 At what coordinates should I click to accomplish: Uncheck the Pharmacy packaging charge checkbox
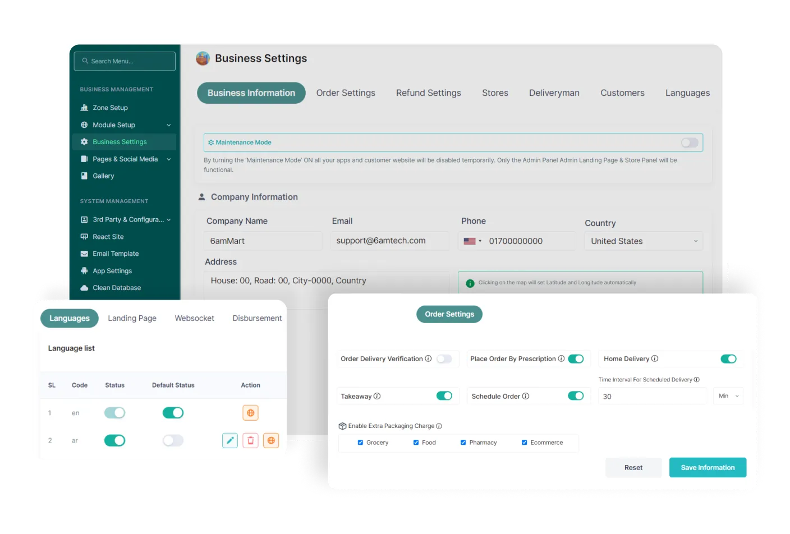click(x=463, y=443)
